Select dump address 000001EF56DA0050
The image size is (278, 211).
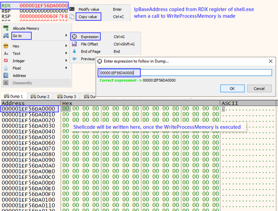28,137
